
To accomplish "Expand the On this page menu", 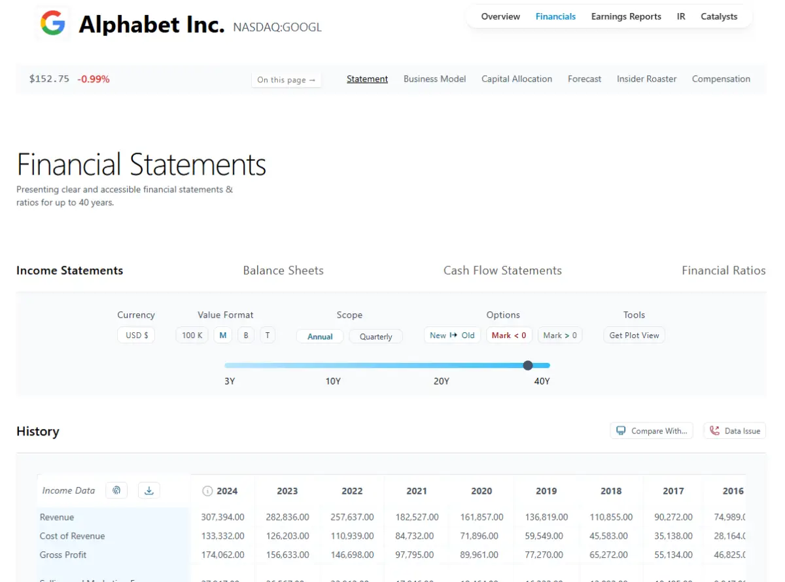I will (x=286, y=80).
